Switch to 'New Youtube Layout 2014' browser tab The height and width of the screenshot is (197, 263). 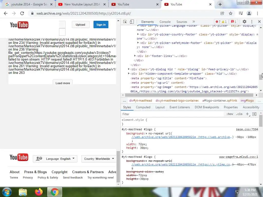click(82, 4)
